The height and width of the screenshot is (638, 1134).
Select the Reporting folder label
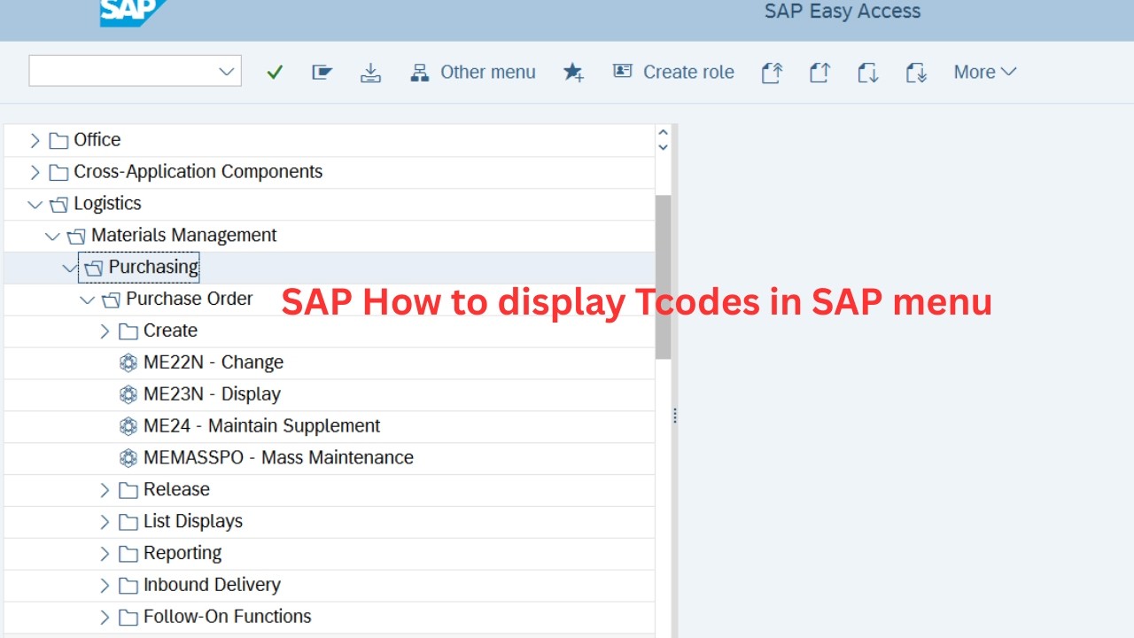click(x=183, y=554)
